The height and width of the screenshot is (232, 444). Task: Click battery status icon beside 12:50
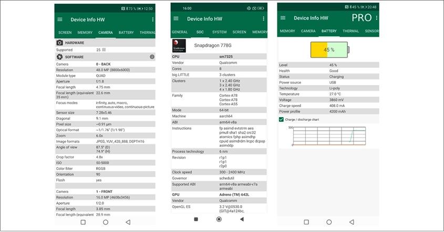pos(140,9)
